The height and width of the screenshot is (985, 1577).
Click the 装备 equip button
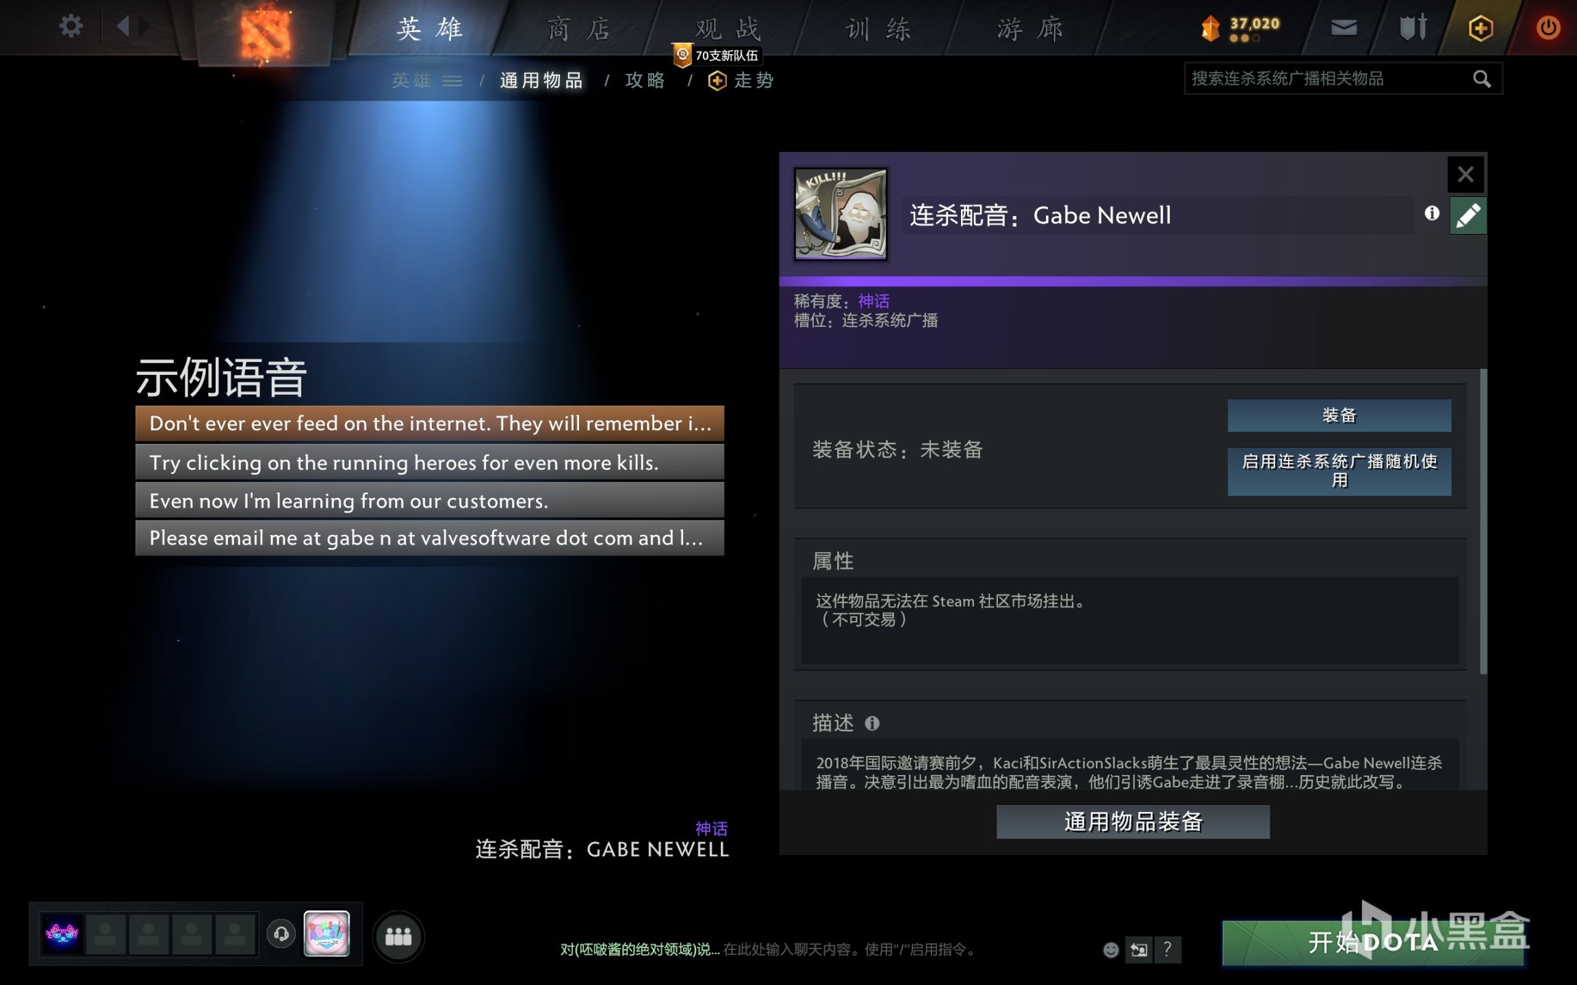(x=1339, y=415)
